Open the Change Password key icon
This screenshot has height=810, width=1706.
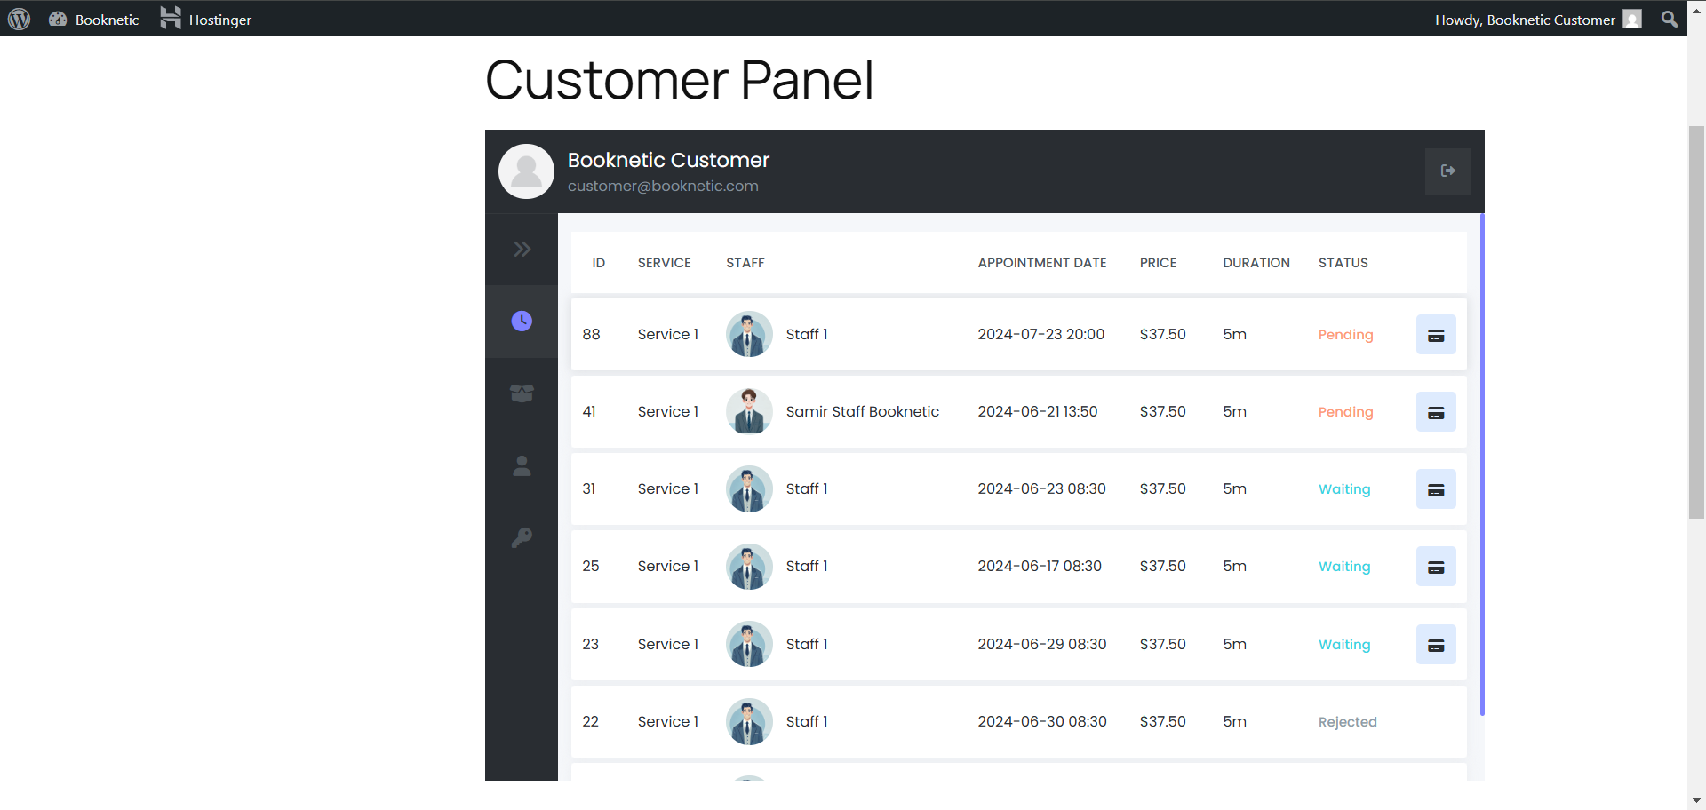tap(522, 537)
